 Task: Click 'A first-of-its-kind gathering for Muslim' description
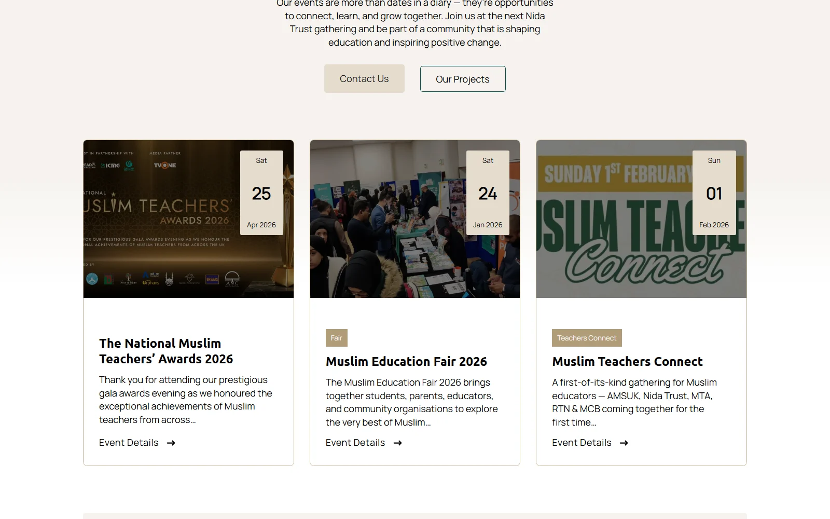pyautogui.click(x=634, y=402)
